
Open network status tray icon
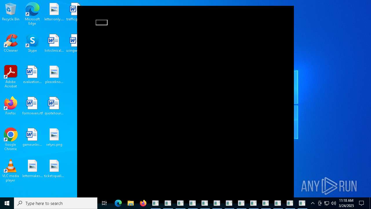click(x=327, y=203)
